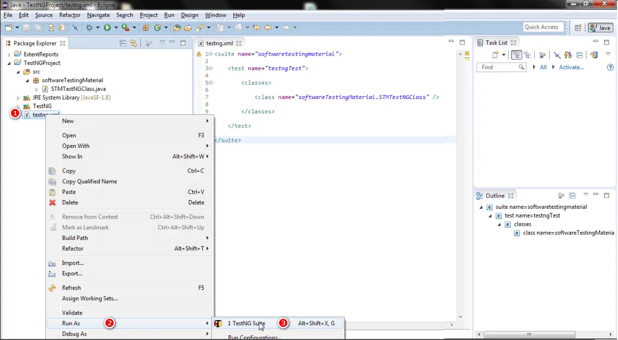Expand the ExtentReports project node
The image size is (618, 340).
pos(10,54)
